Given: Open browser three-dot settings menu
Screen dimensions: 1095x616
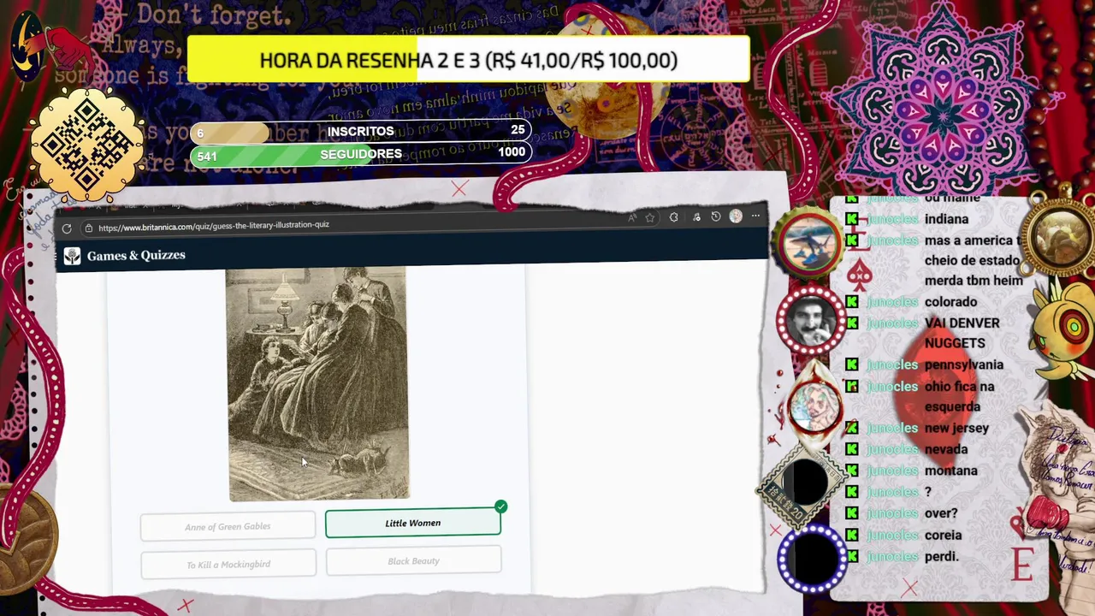Looking at the screenshot, I should [x=755, y=216].
